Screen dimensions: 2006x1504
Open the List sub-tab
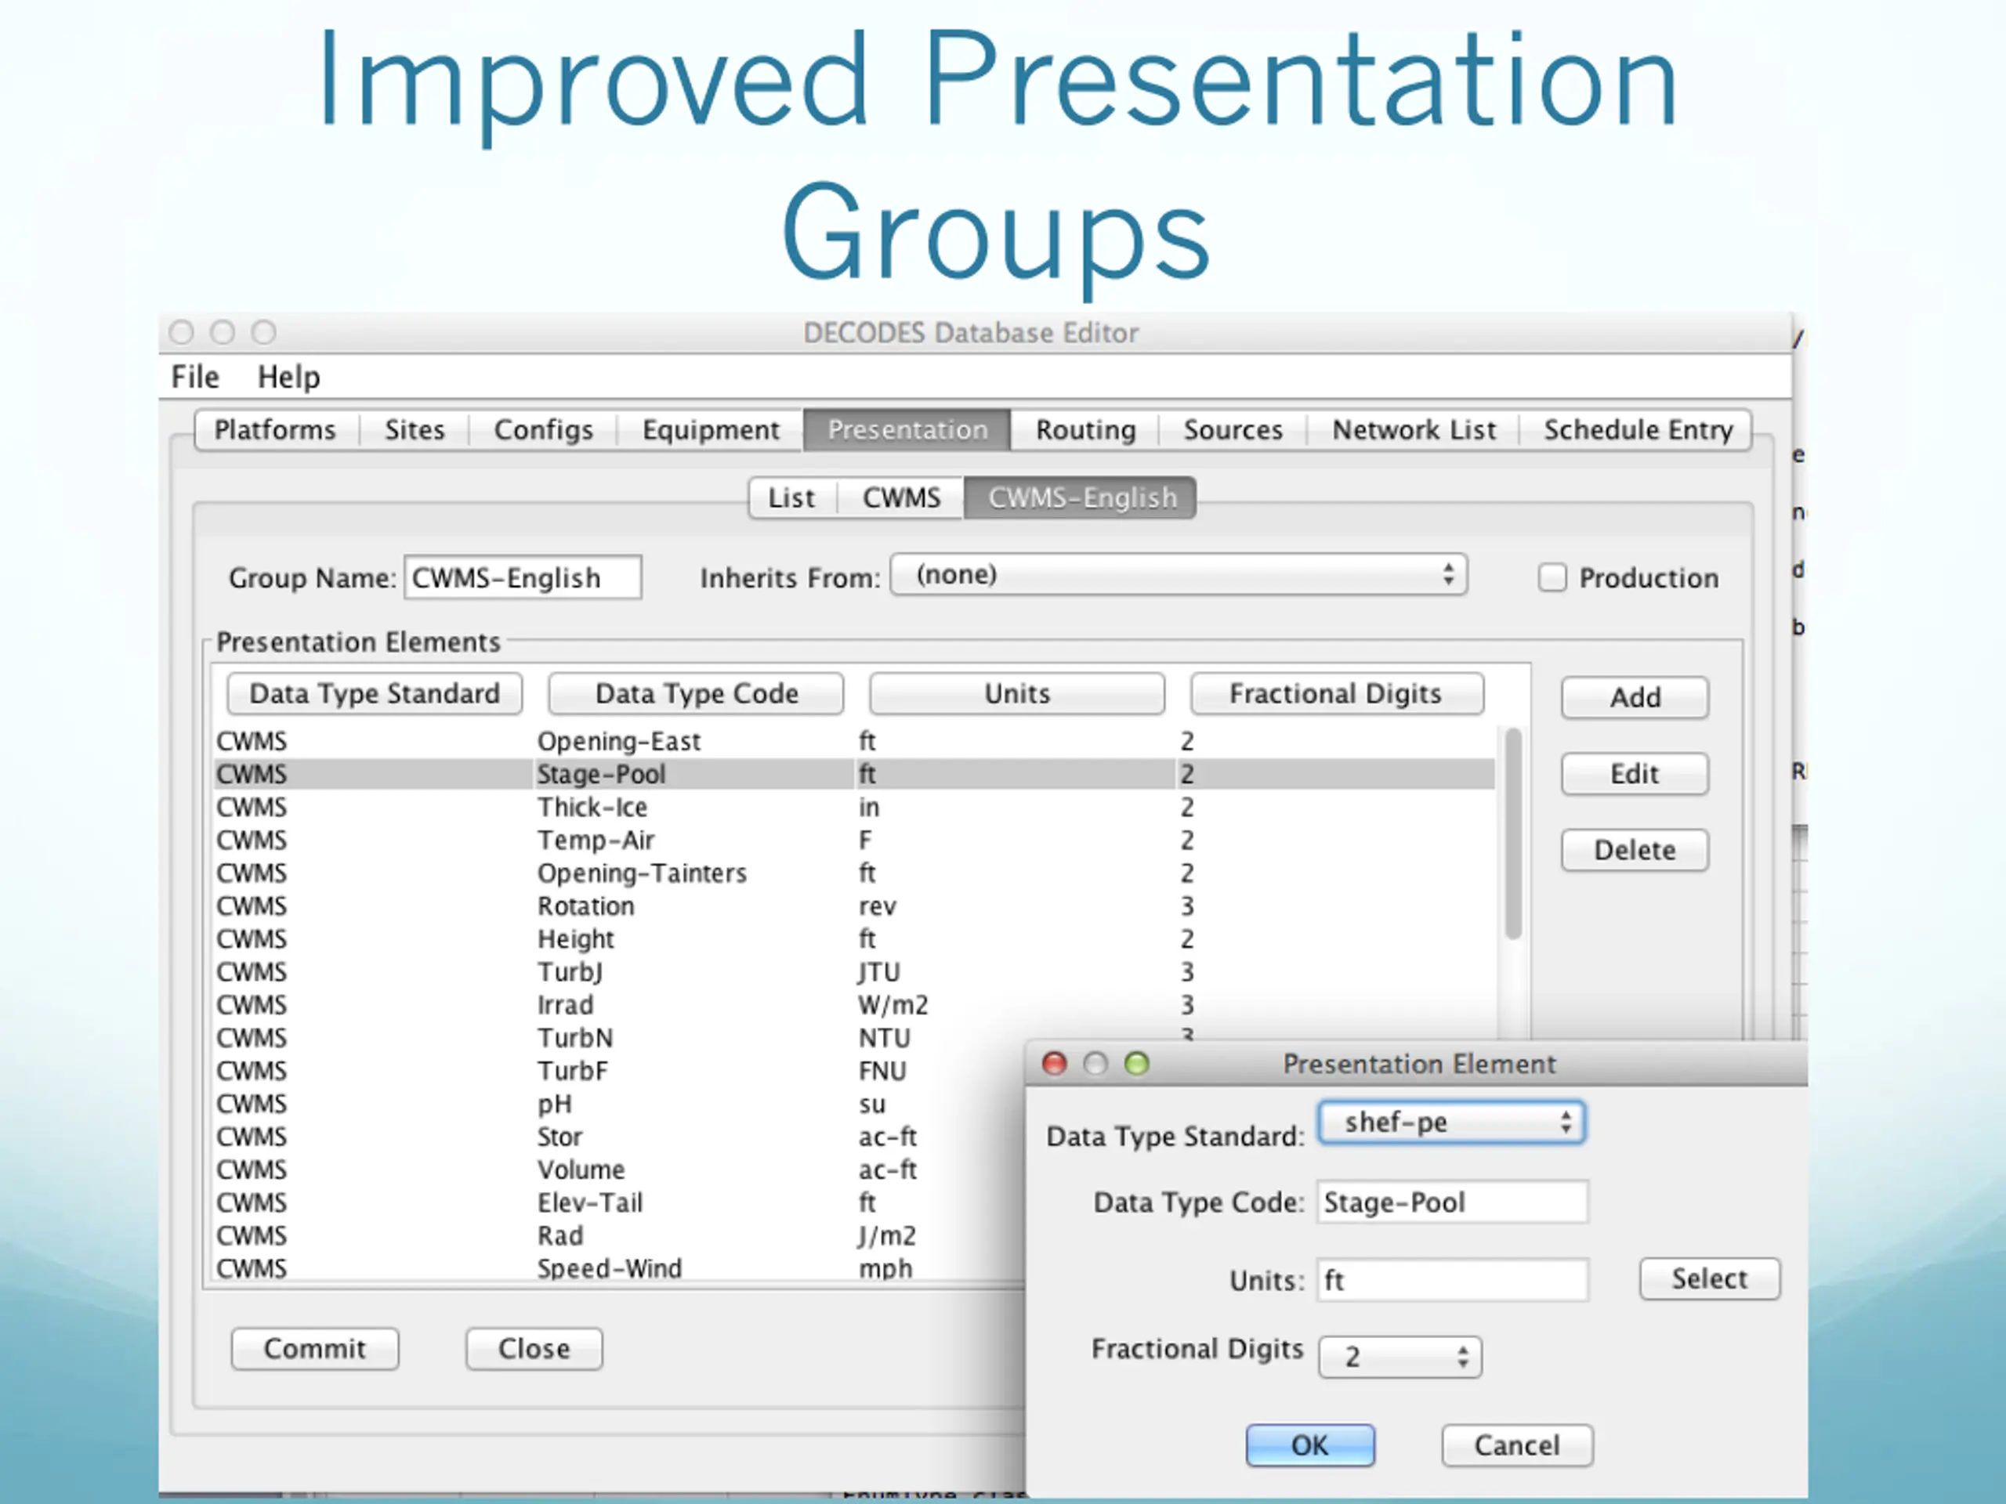[791, 497]
